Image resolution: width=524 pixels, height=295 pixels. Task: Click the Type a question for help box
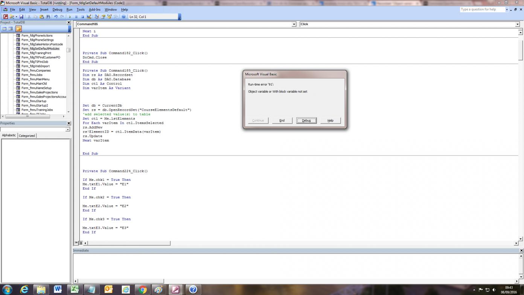tap(482, 9)
